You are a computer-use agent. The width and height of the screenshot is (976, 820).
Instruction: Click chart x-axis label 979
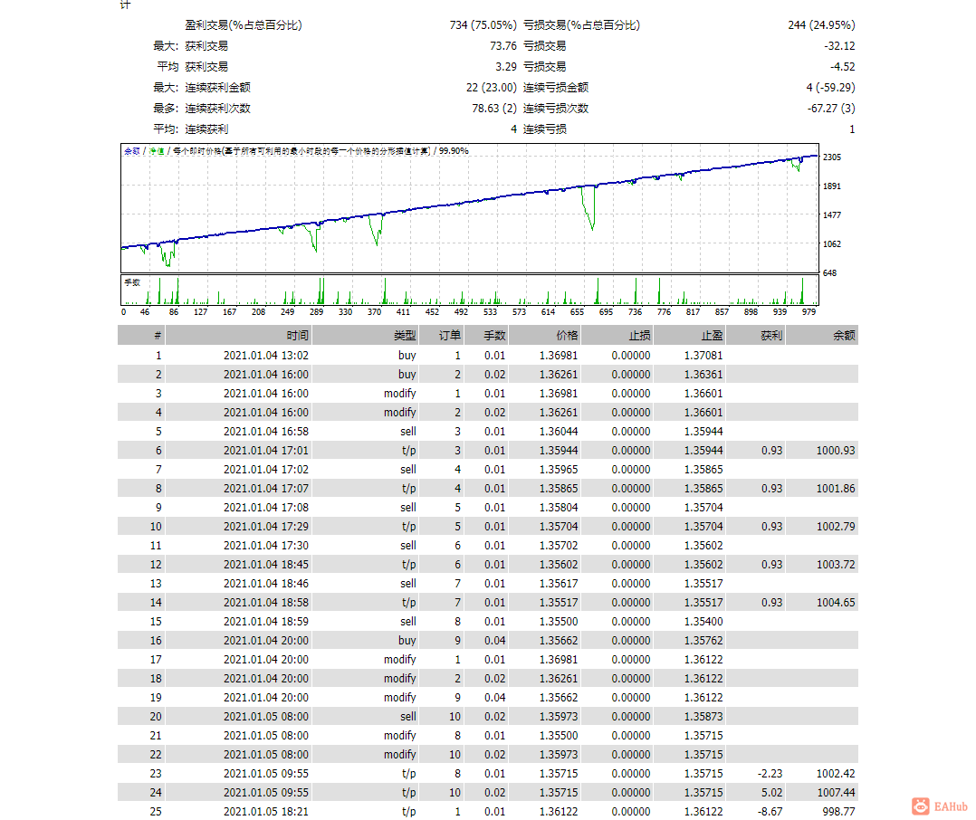[809, 312]
